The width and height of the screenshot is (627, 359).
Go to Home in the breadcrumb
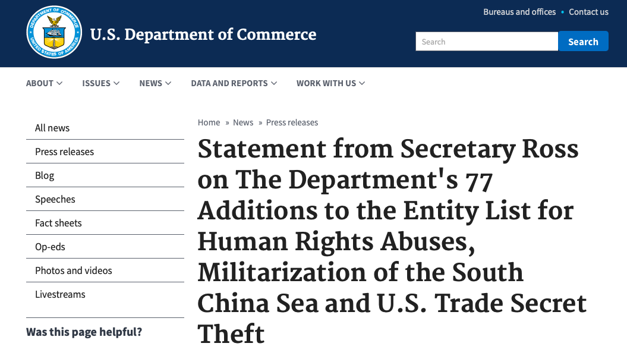tap(209, 122)
